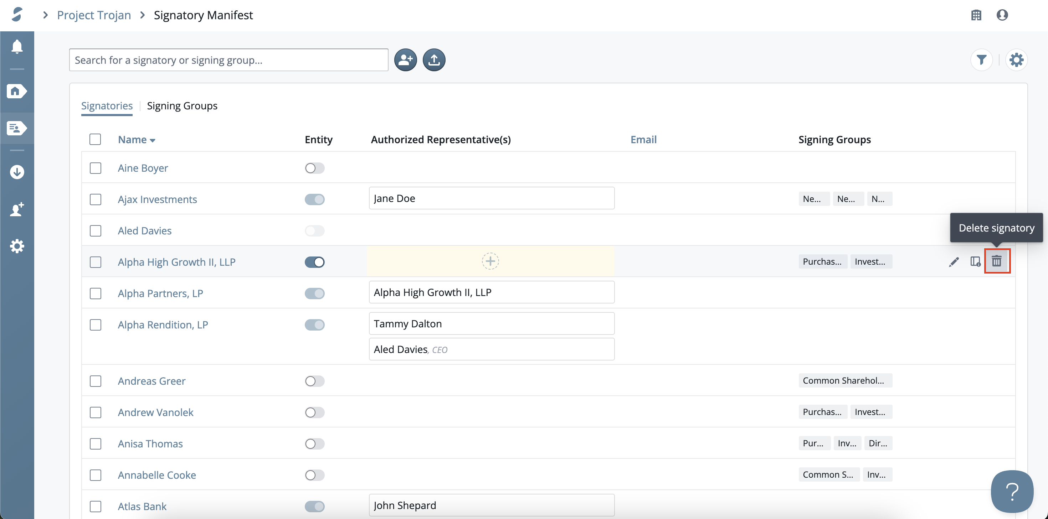Toggle entity switch for Aine Boyer
Screen dimensions: 1048x519
point(314,168)
